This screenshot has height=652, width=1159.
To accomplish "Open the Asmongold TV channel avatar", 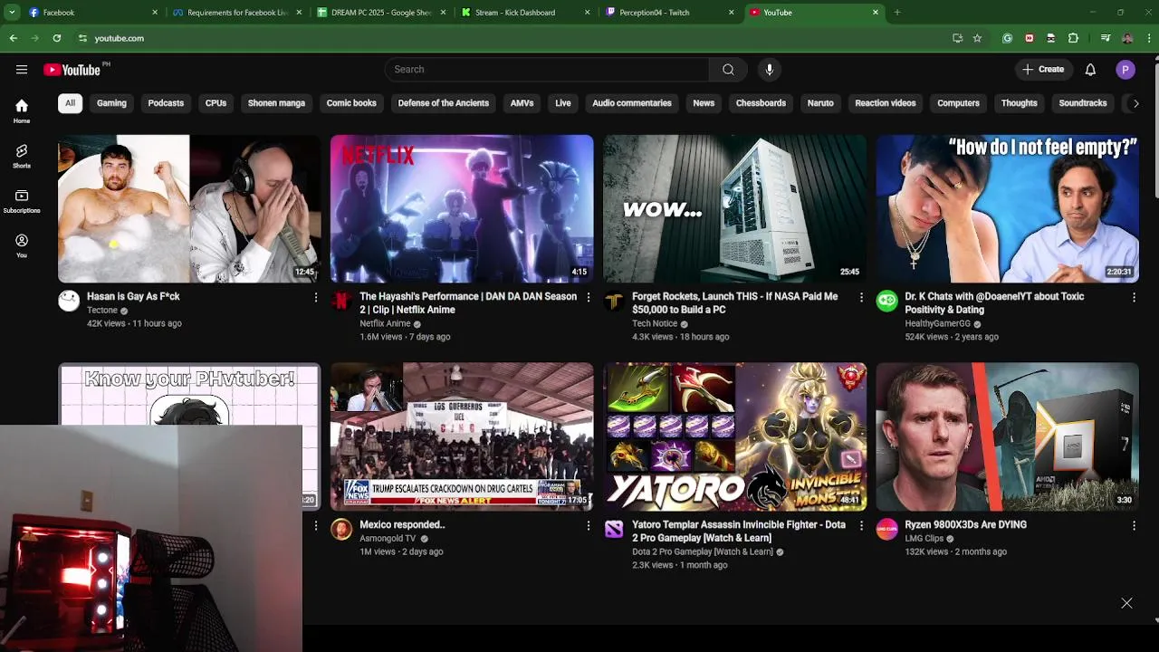I will [341, 530].
